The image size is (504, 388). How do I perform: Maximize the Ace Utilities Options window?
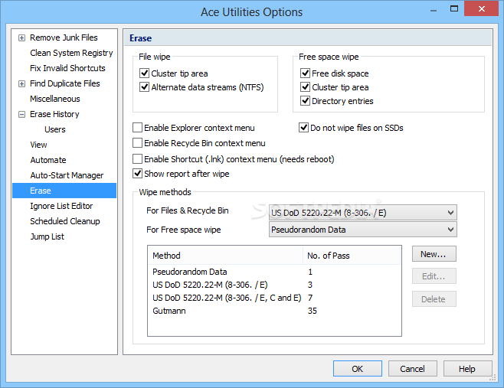[x=454, y=8]
